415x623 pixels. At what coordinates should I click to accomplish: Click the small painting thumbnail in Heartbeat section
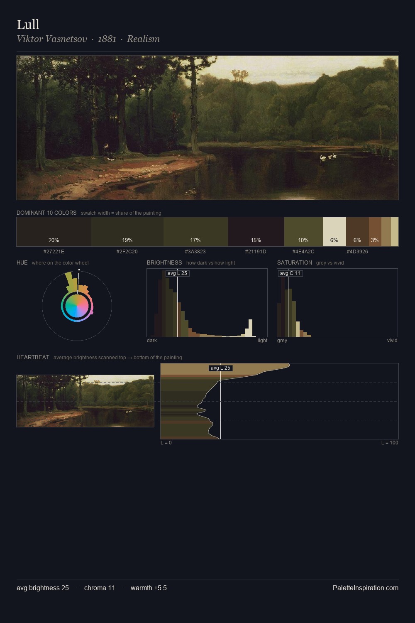(85, 401)
